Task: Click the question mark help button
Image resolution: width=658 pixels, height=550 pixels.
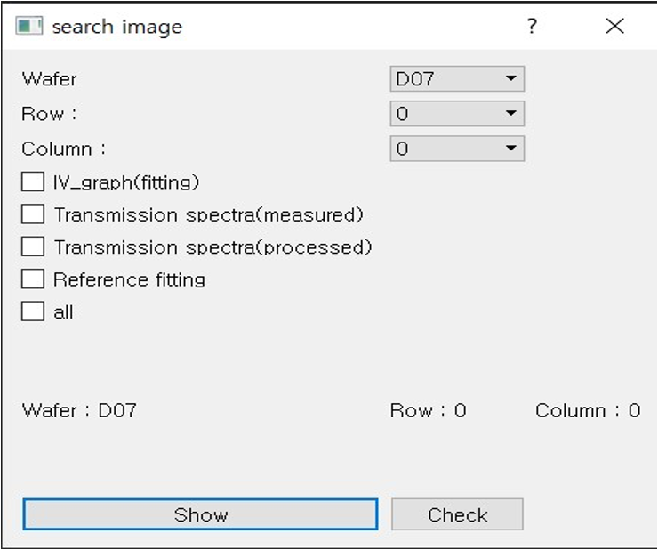Action: pos(532,26)
